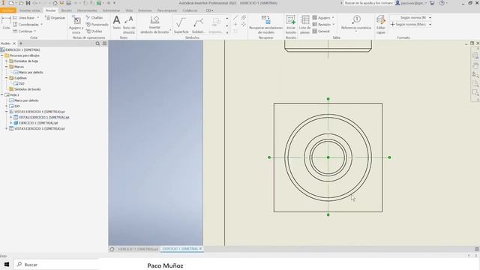Screen dimensions: 480x270
Task: Collapse Recursos para dibujos tree node
Action: coord(2,55)
